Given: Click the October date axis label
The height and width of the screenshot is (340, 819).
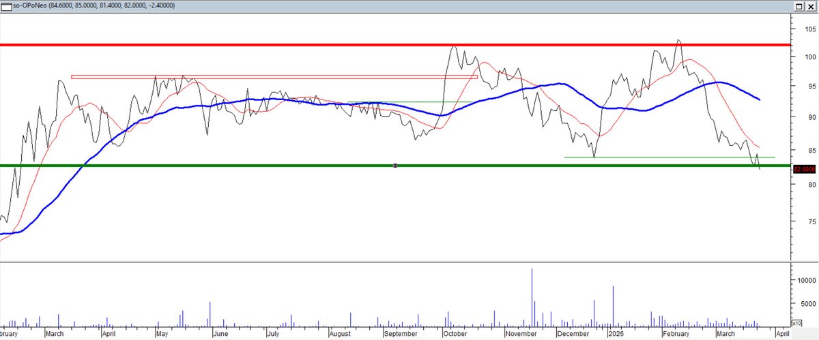Looking at the screenshot, I should [455, 334].
